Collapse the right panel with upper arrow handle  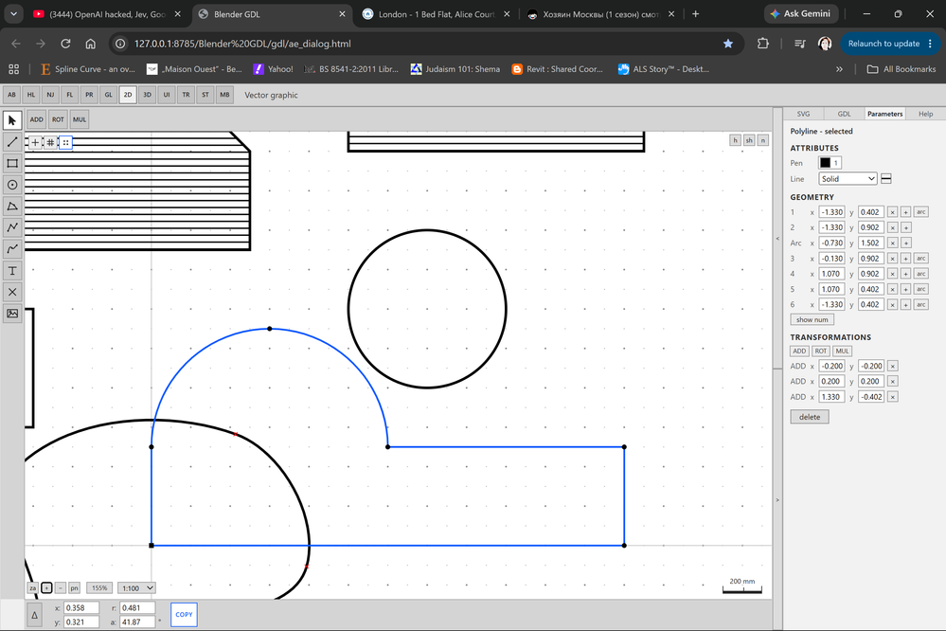tap(777, 239)
